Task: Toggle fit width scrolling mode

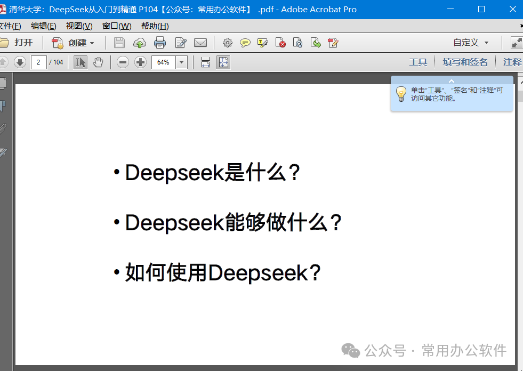Action: click(206, 62)
